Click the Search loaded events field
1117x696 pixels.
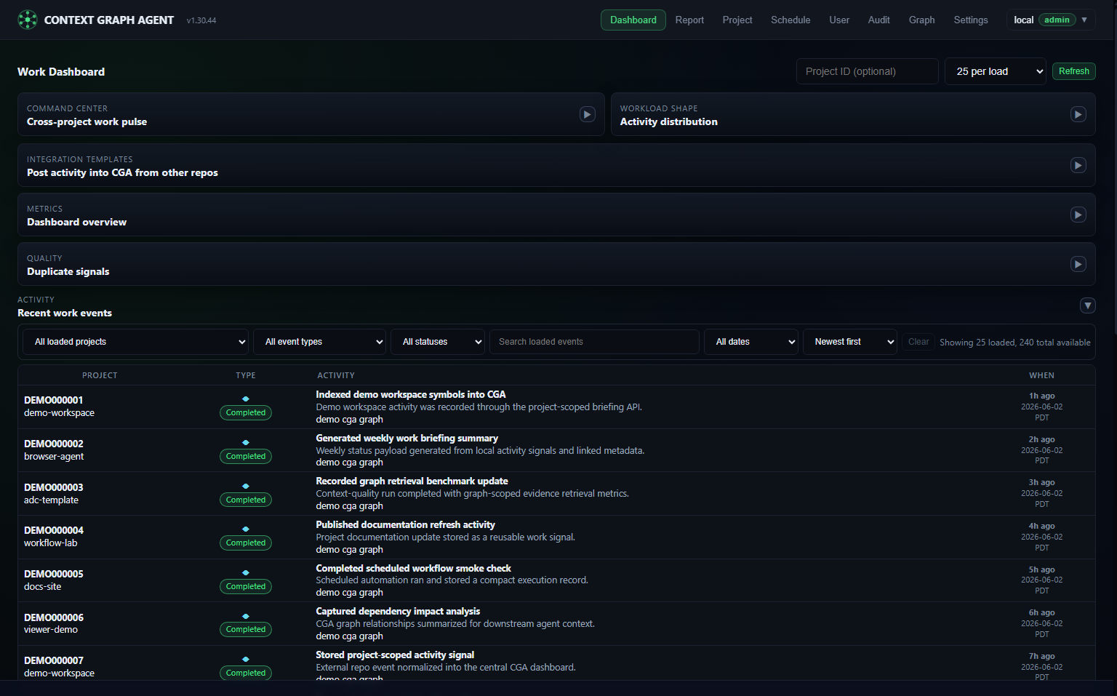594,342
